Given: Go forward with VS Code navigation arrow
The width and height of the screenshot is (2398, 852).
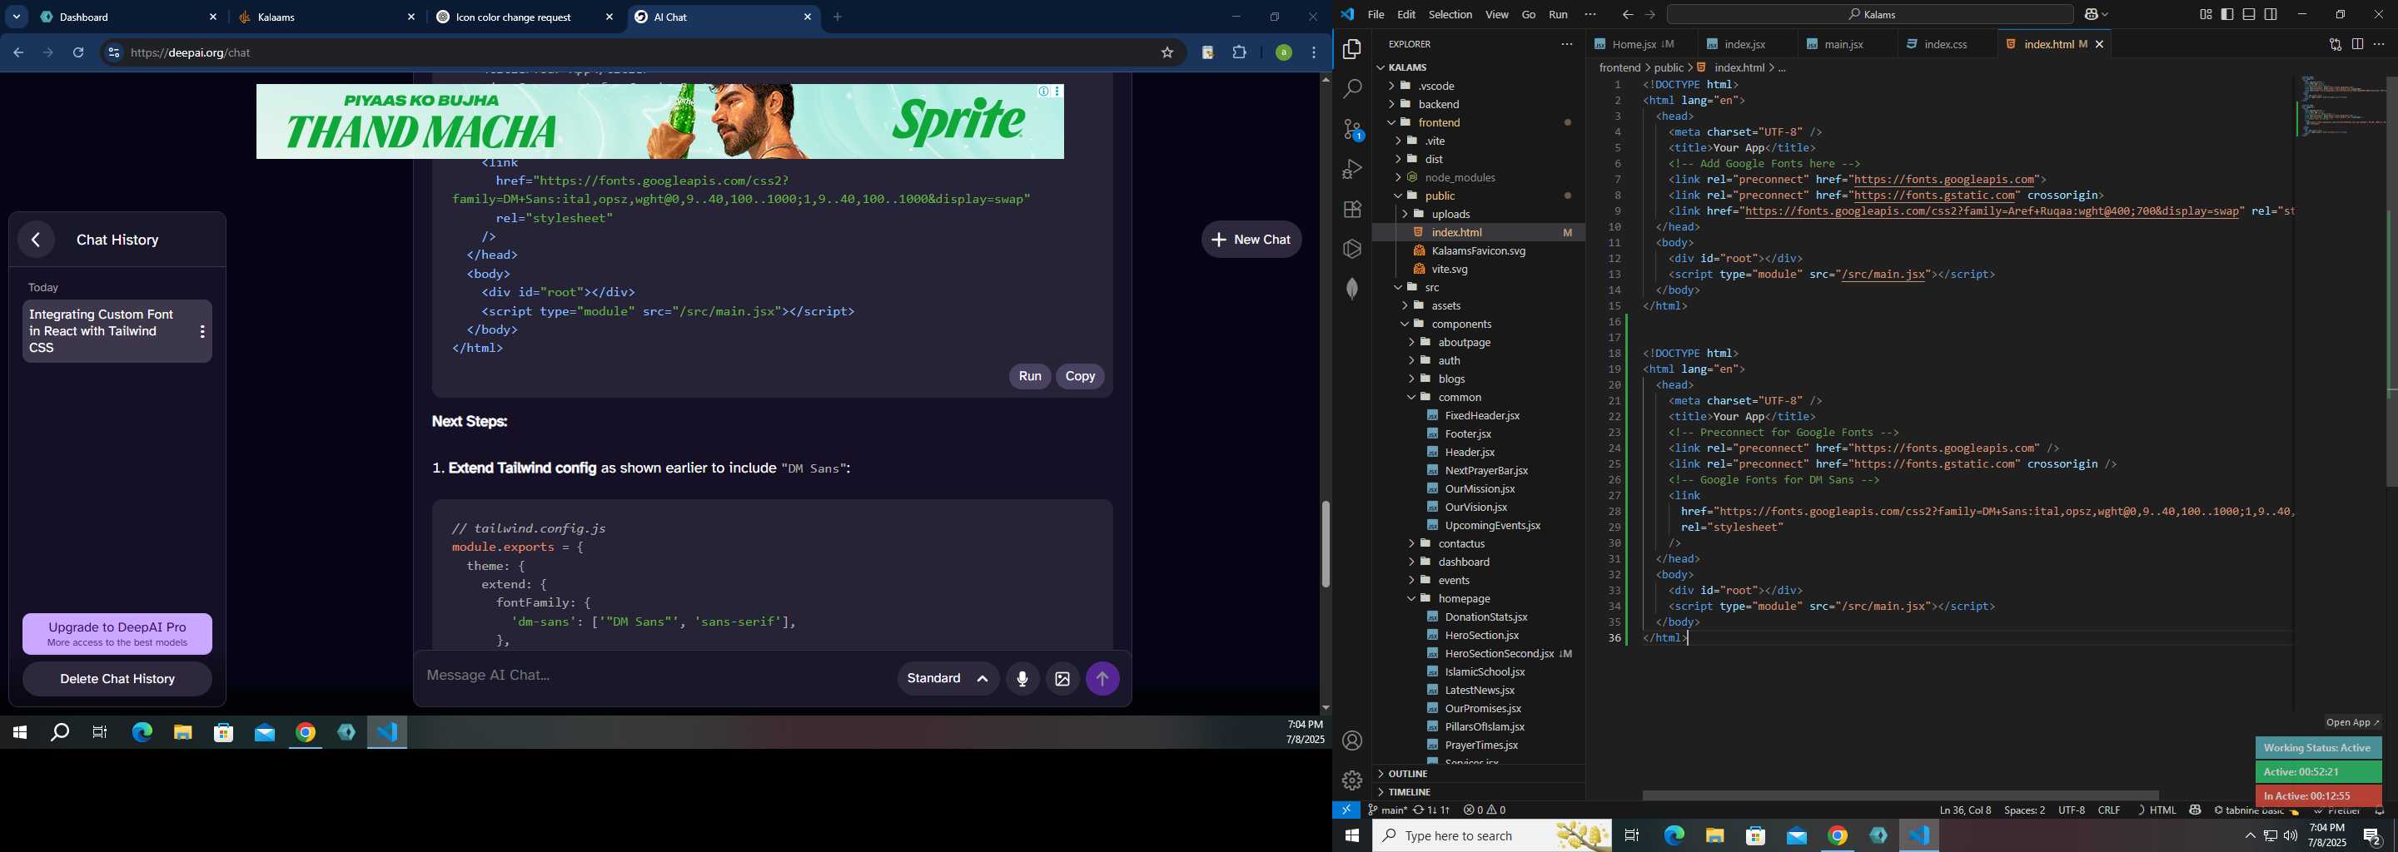Looking at the screenshot, I should point(1649,15).
